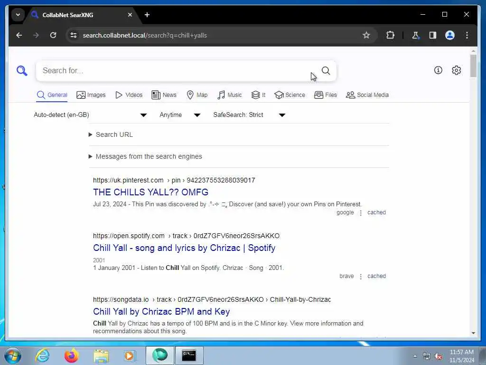The image size is (486, 365).
Task: Open cached version of Spotify result
Action: (376, 276)
